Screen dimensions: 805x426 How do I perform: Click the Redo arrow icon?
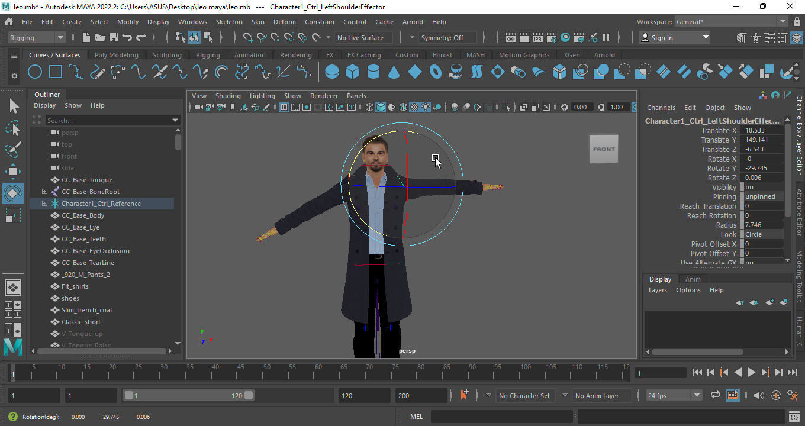141,38
